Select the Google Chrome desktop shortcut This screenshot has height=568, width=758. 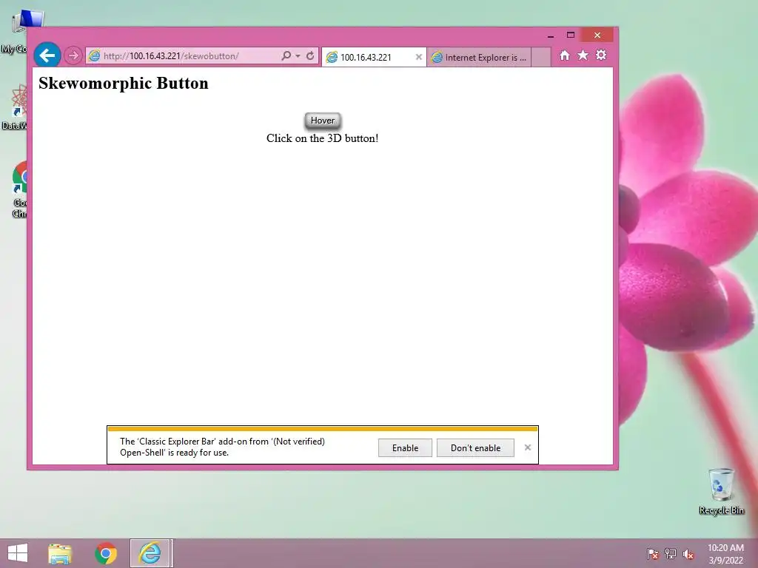tap(19, 190)
